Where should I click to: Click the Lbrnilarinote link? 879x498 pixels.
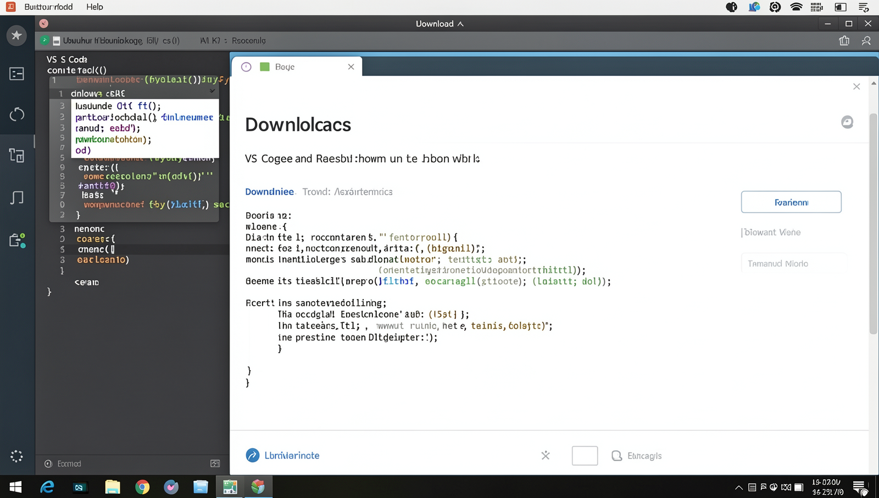point(292,455)
